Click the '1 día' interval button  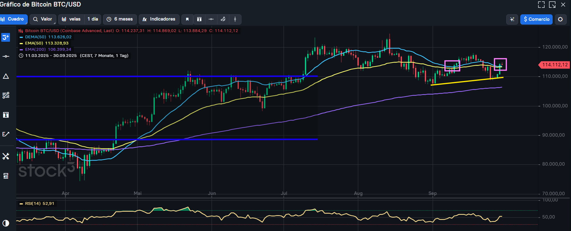(93, 19)
